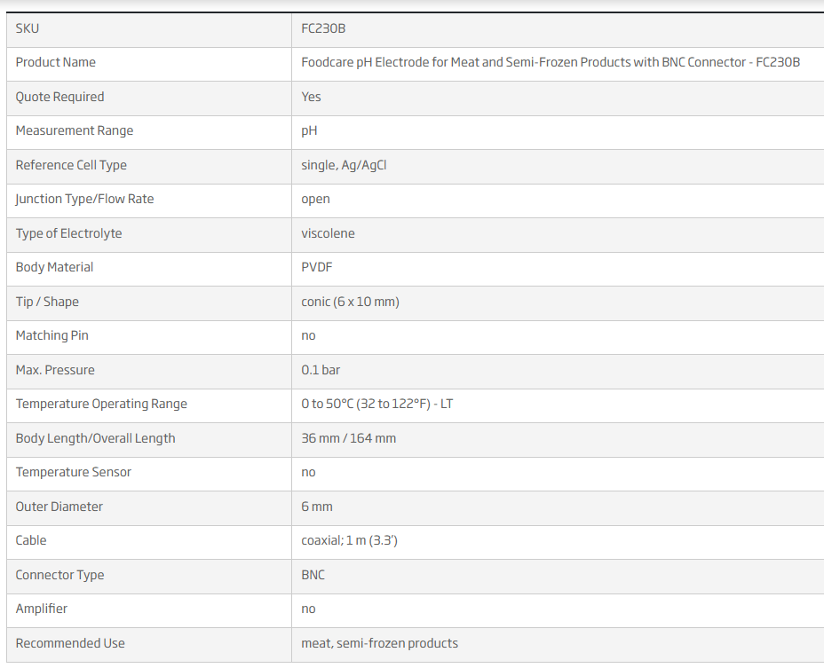
Task: Select the Measurement Range row label
Action: [x=74, y=130]
